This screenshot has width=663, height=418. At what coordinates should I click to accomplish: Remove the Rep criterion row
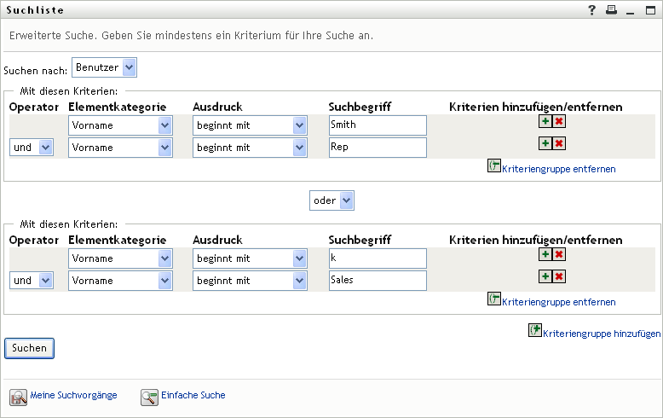point(559,143)
